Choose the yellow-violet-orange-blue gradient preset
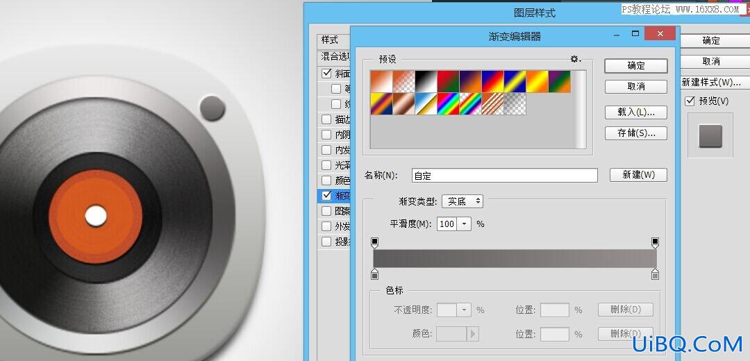 pyautogui.click(x=381, y=103)
